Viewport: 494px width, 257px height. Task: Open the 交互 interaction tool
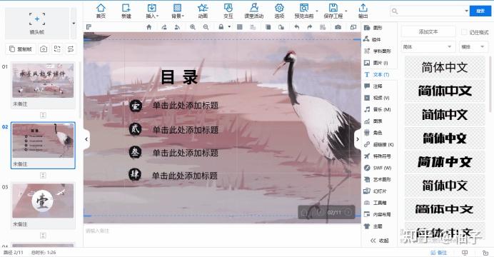(x=228, y=11)
